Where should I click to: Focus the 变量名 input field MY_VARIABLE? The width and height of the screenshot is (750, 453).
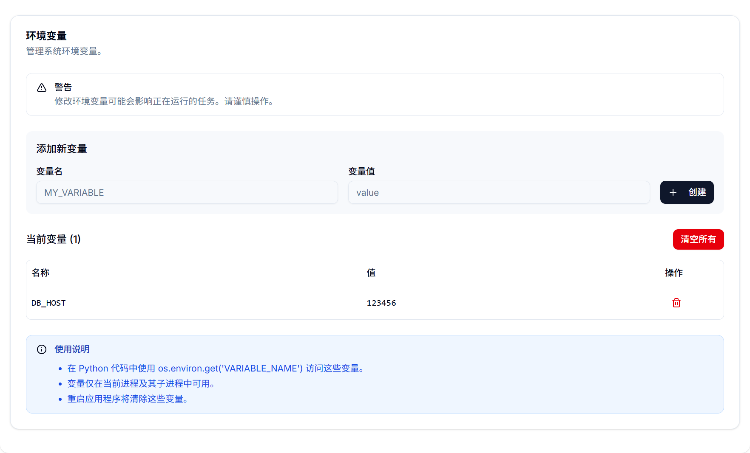pyautogui.click(x=187, y=192)
